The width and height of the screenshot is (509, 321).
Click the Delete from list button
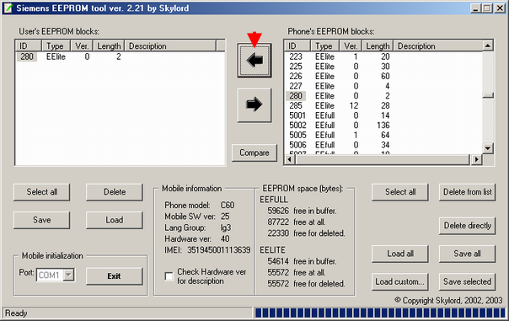(x=467, y=192)
